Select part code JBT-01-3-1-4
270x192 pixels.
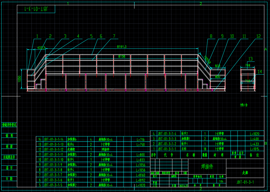(x=167, y=134)
